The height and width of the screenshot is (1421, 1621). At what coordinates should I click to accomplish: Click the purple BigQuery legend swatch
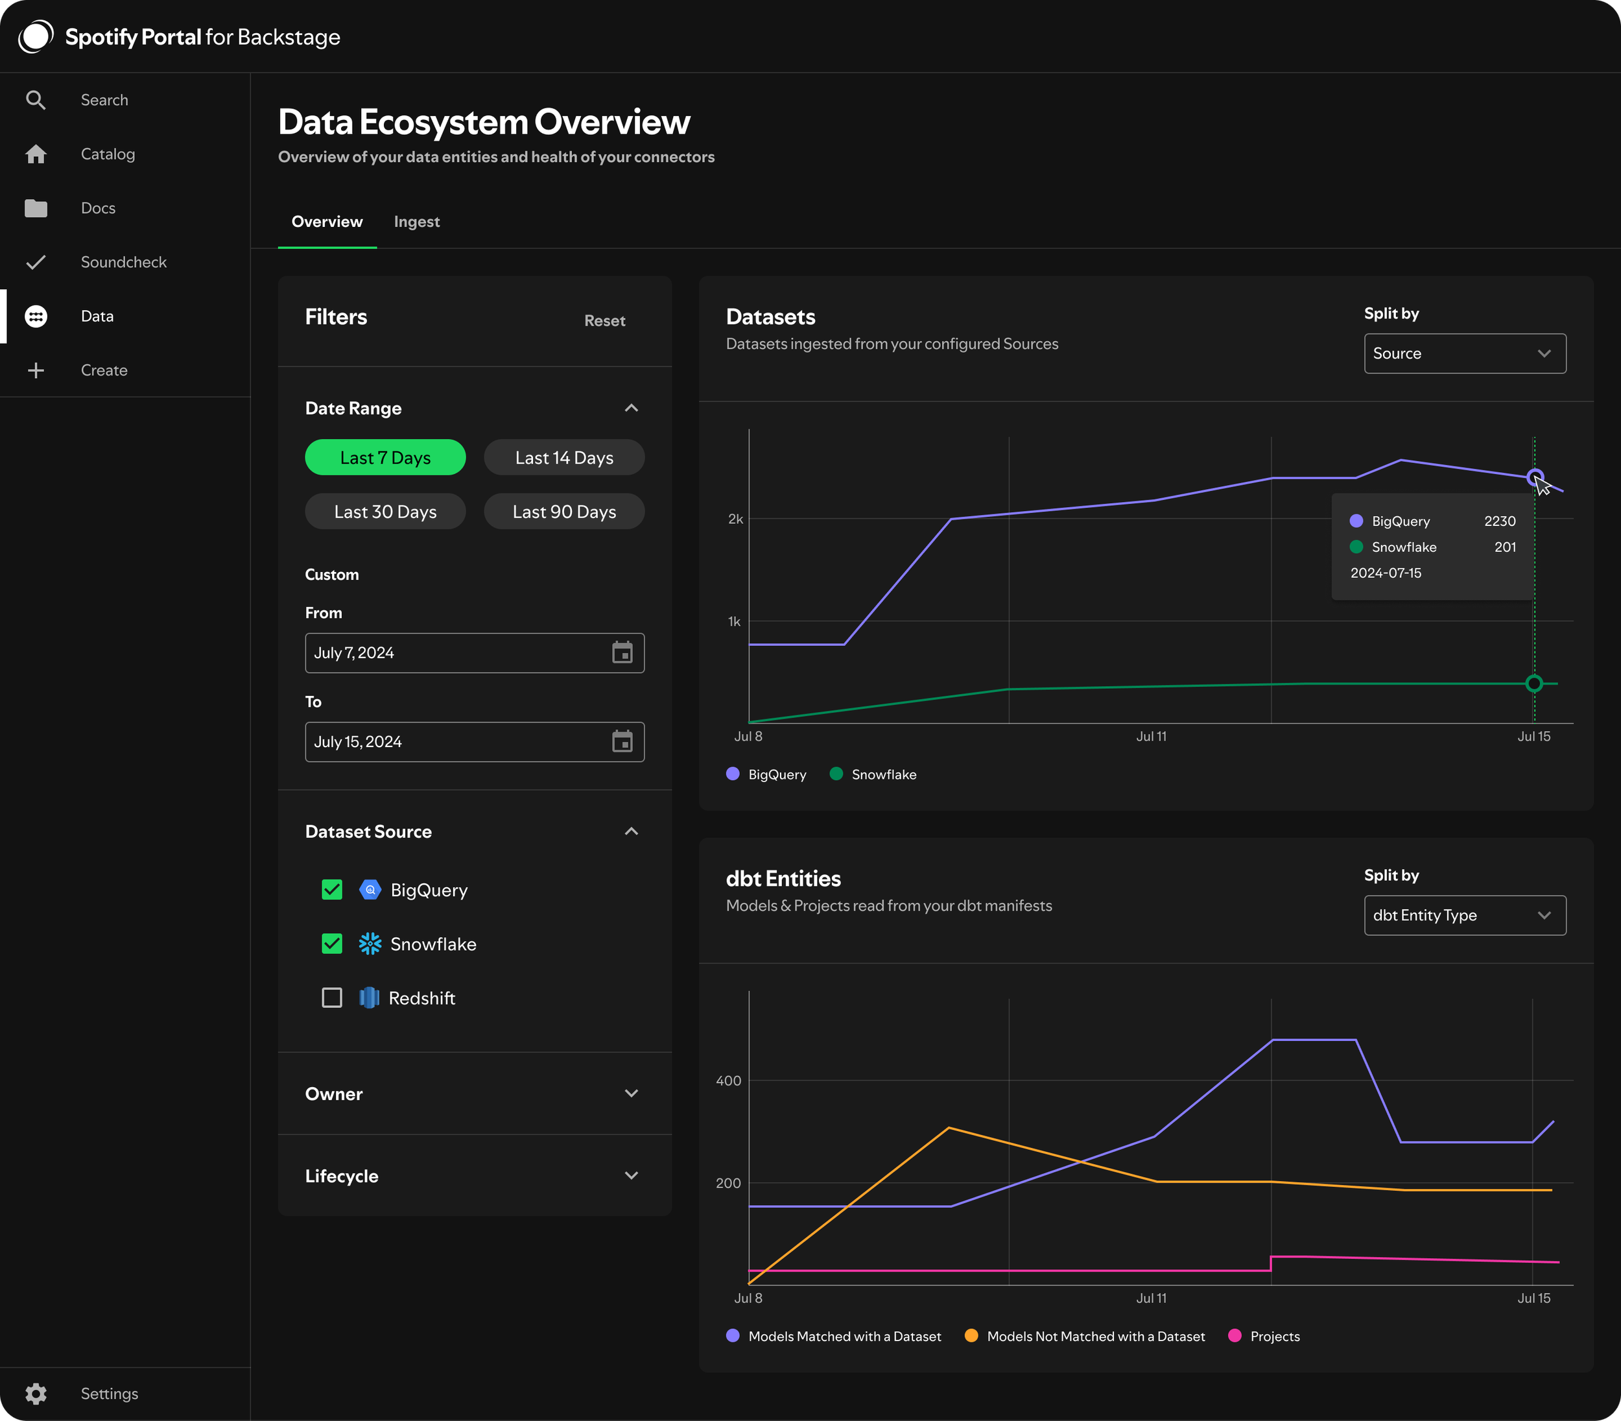[733, 774]
